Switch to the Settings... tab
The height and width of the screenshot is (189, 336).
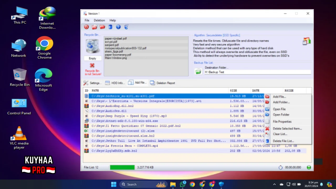coord(92,83)
